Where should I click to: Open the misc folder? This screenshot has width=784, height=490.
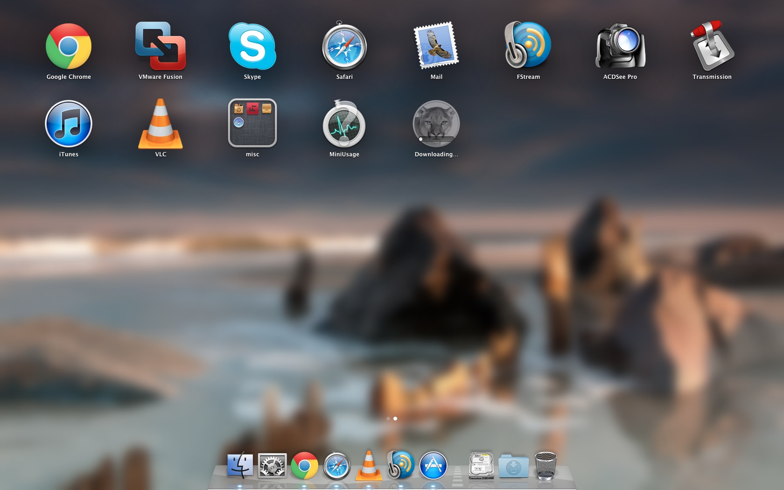[252, 123]
